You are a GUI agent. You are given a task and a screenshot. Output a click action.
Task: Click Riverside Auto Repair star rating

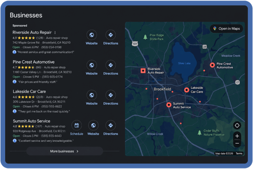tap(26, 38)
